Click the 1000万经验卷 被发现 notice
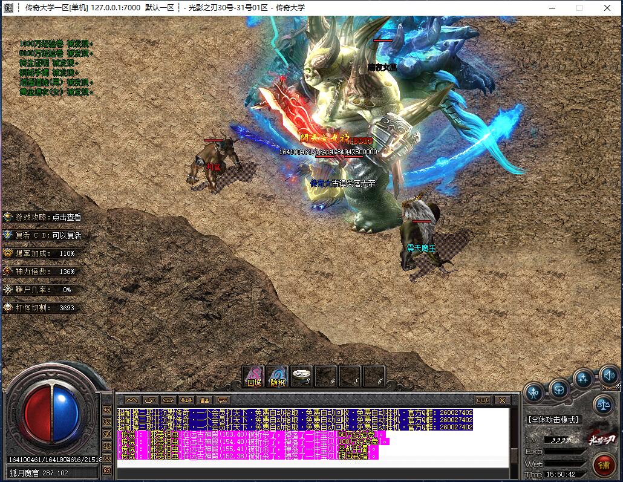 coord(56,44)
